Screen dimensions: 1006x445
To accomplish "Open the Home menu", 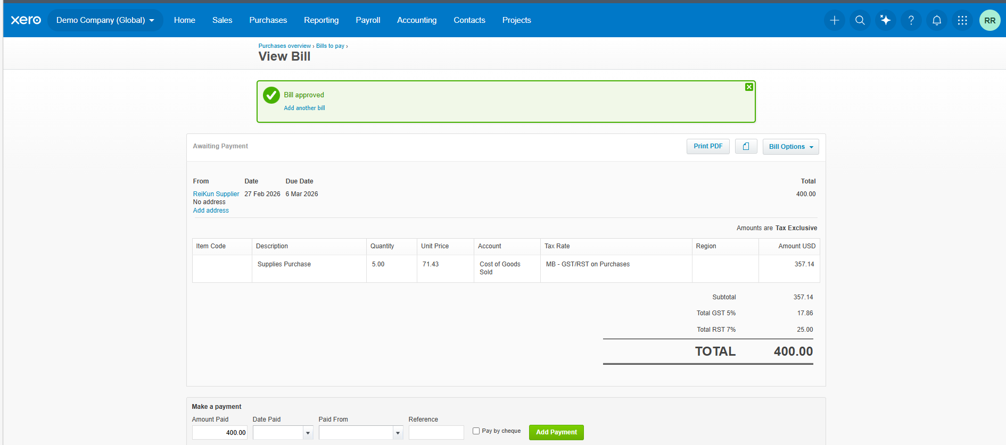I will pos(185,20).
